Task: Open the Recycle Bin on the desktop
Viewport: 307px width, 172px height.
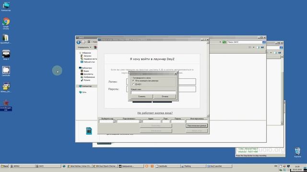Action: pos(297,152)
